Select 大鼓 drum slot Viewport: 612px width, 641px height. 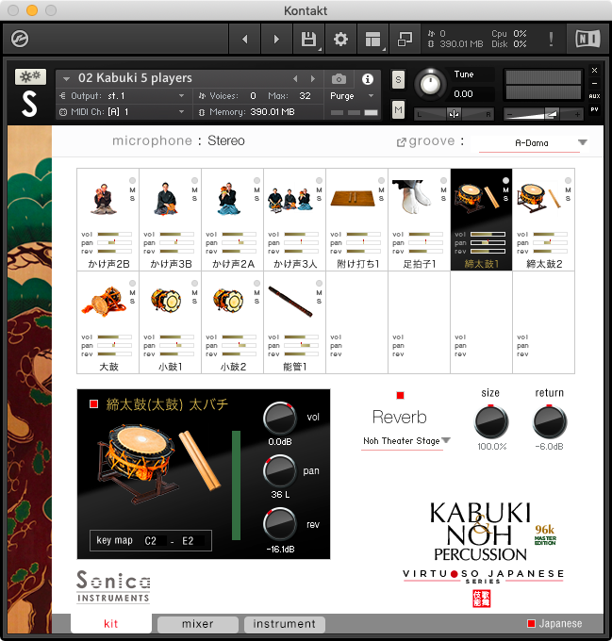(x=108, y=322)
